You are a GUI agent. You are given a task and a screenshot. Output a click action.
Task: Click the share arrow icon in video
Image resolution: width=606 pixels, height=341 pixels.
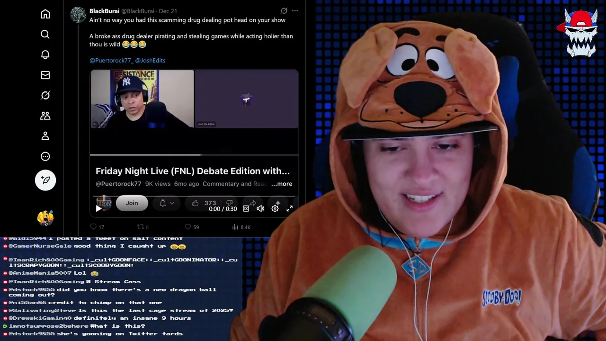[253, 203]
